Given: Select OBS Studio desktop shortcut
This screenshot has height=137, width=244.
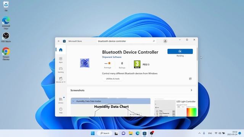Looking at the screenshot, I should pos(6,37).
